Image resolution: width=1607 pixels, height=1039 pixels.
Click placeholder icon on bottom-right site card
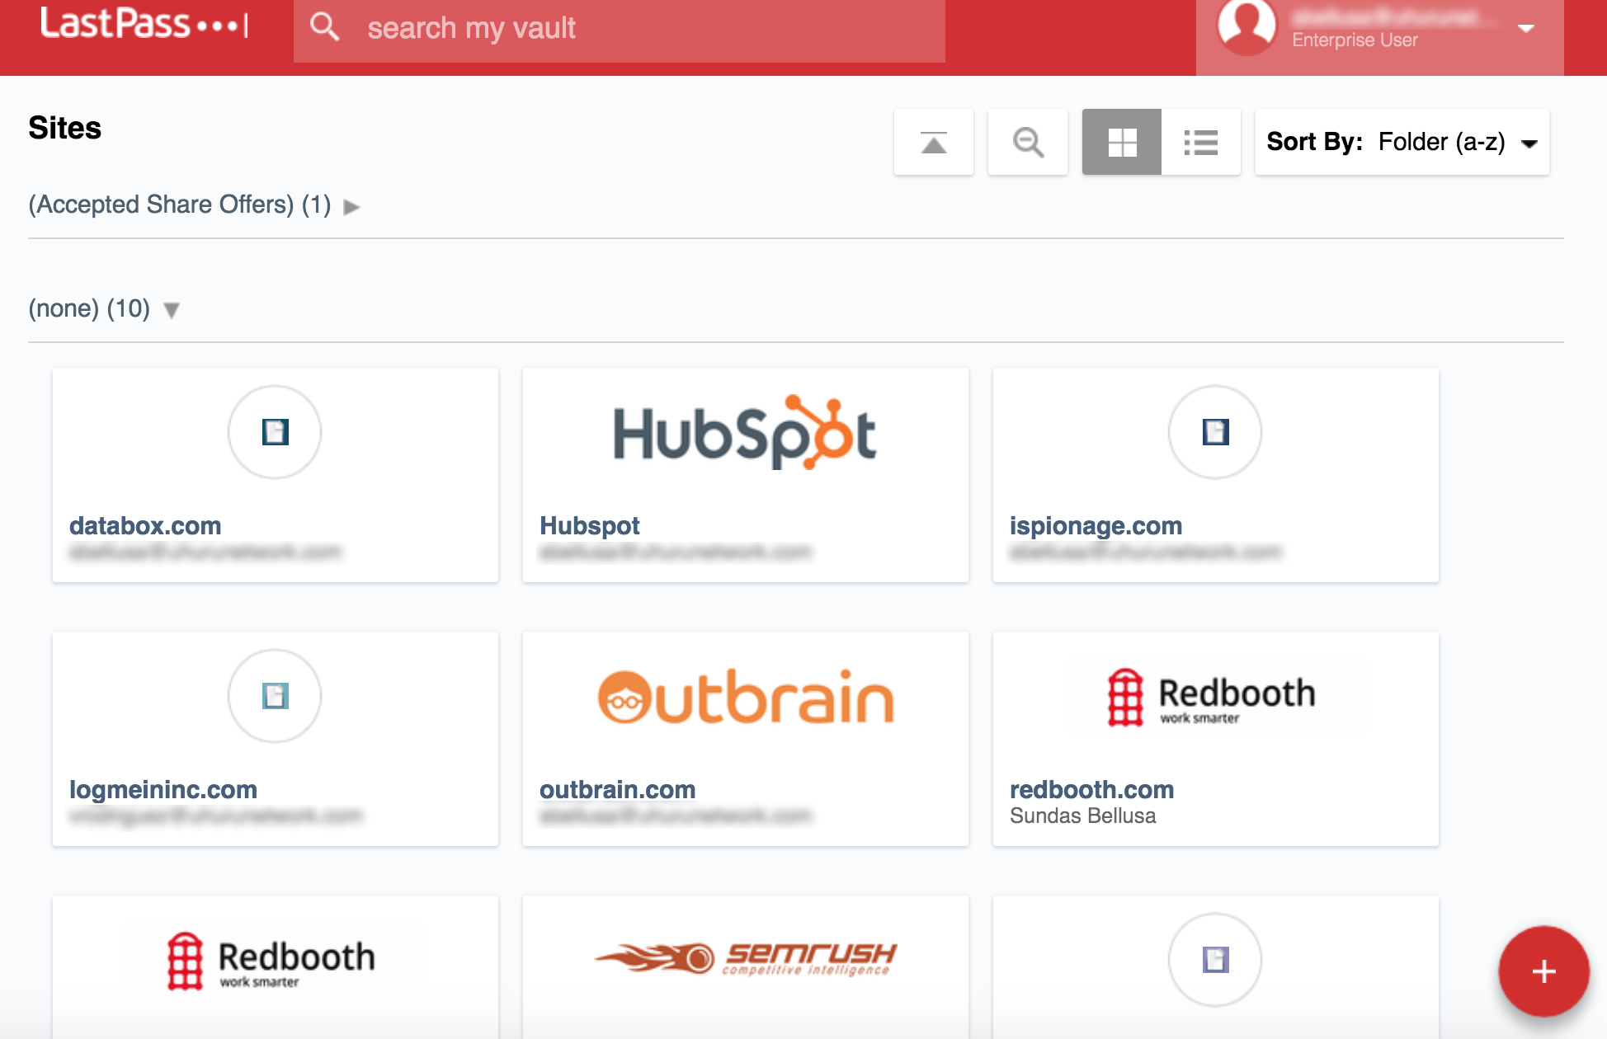point(1215,960)
